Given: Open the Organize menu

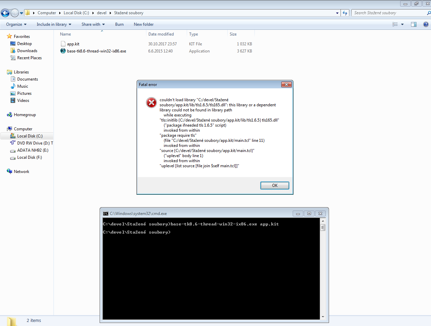Looking at the screenshot, I should 16,24.
